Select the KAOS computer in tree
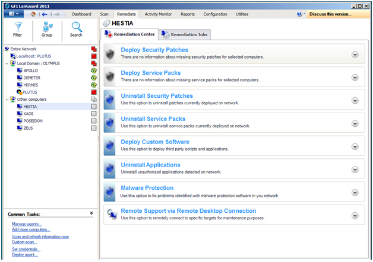Viewport: 373px width, 262px height. 29,114
